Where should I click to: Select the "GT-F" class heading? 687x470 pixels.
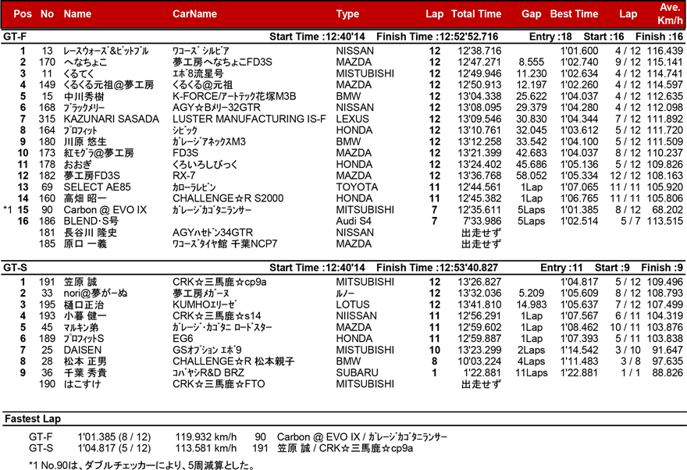point(15,37)
